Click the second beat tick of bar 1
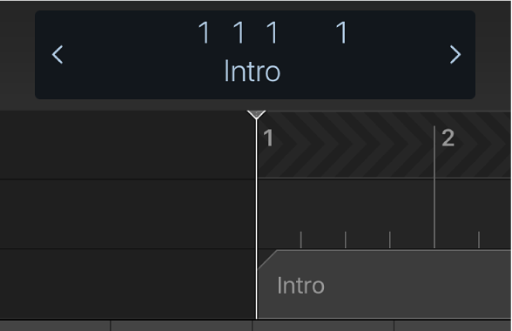 point(301,240)
